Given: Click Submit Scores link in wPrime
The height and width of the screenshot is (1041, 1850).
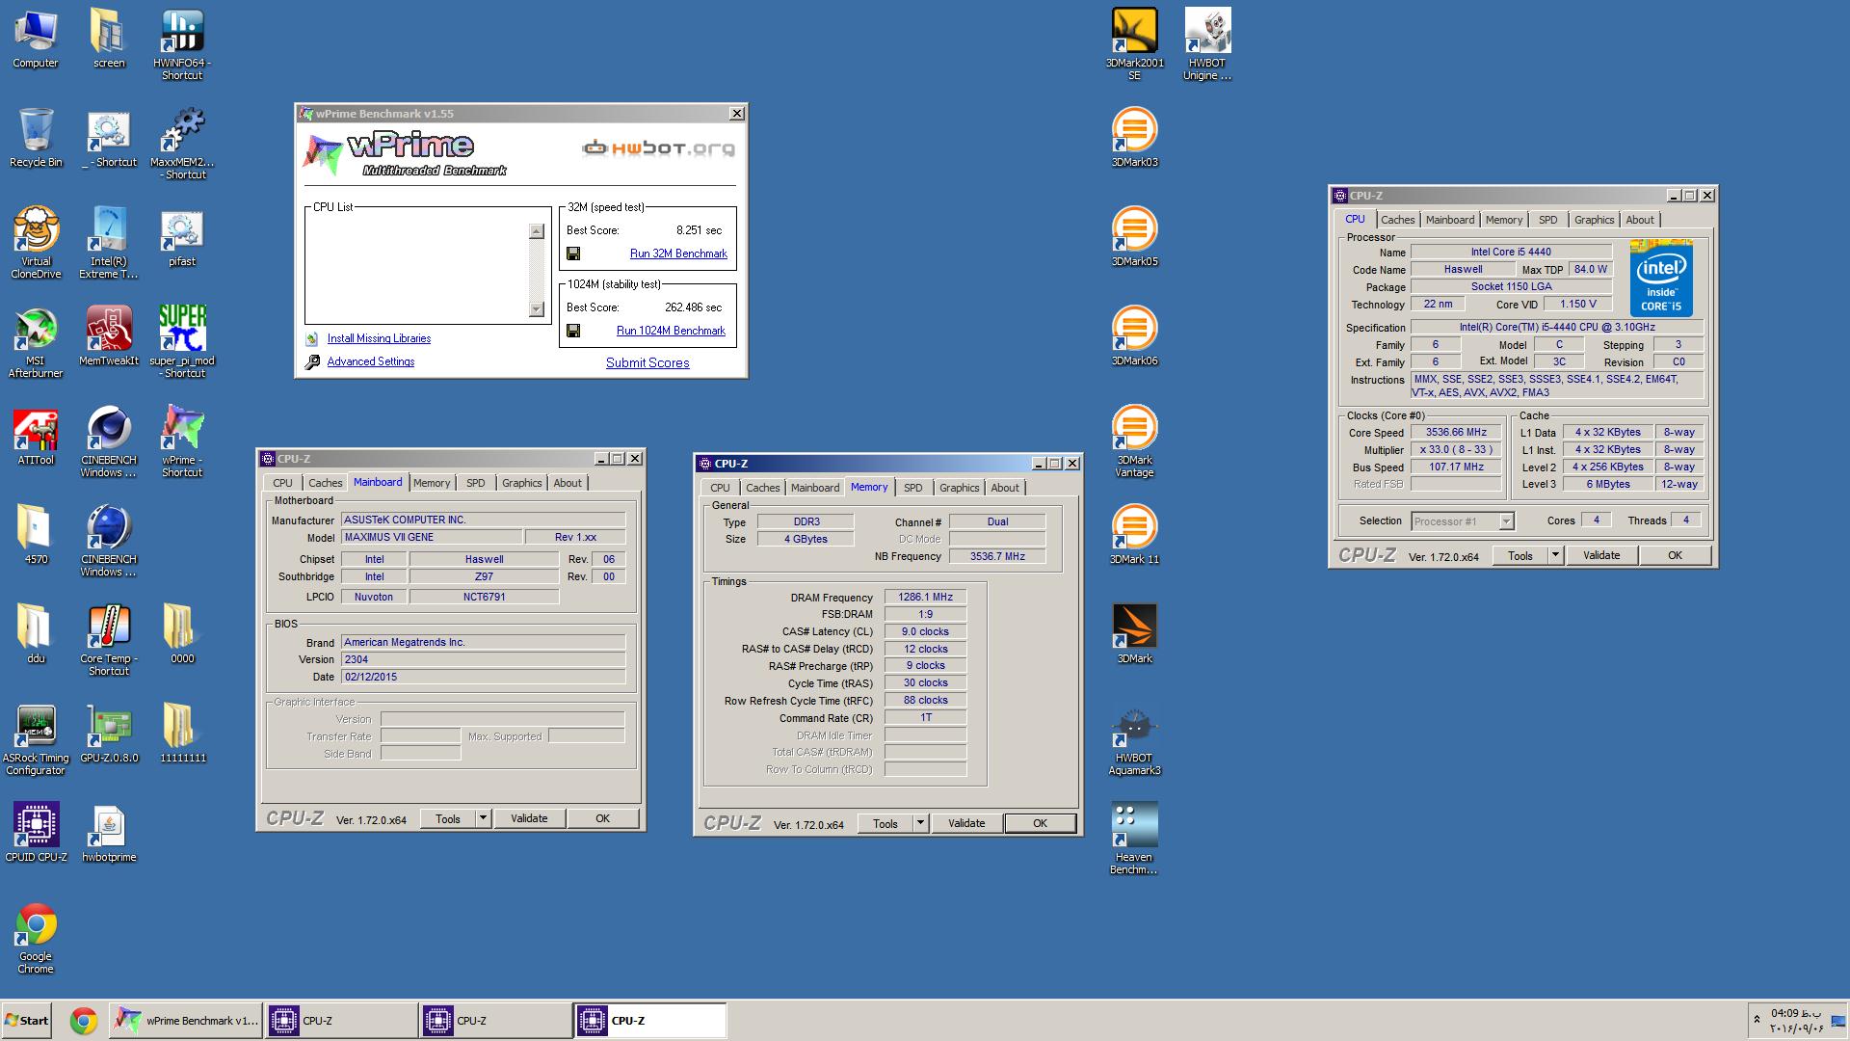Looking at the screenshot, I should (x=647, y=363).
